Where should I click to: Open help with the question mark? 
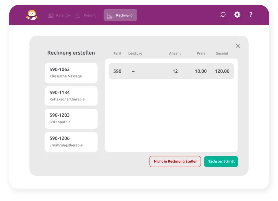(x=251, y=15)
